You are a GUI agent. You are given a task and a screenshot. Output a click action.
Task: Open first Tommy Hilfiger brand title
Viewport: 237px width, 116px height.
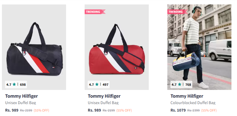21,96
